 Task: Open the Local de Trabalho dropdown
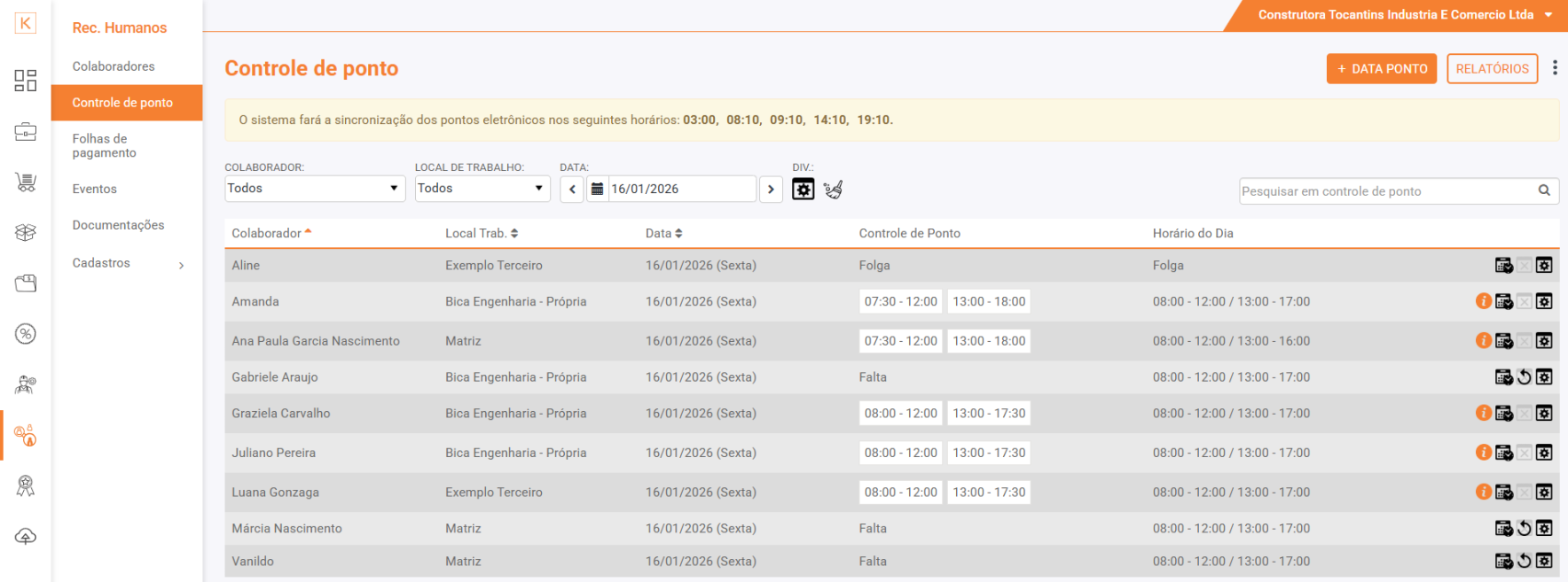482,189
